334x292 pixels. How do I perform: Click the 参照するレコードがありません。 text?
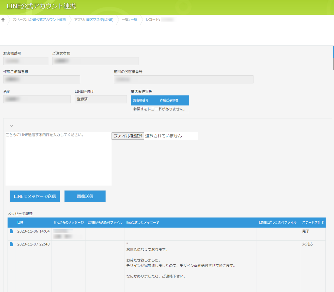[x=159, y=109]
